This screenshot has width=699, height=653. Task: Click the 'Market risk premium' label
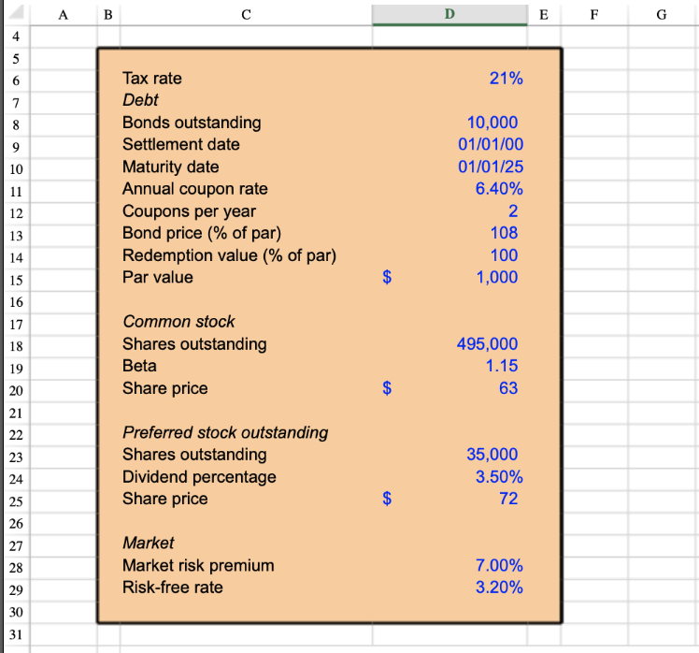click(x=198, y=565)
